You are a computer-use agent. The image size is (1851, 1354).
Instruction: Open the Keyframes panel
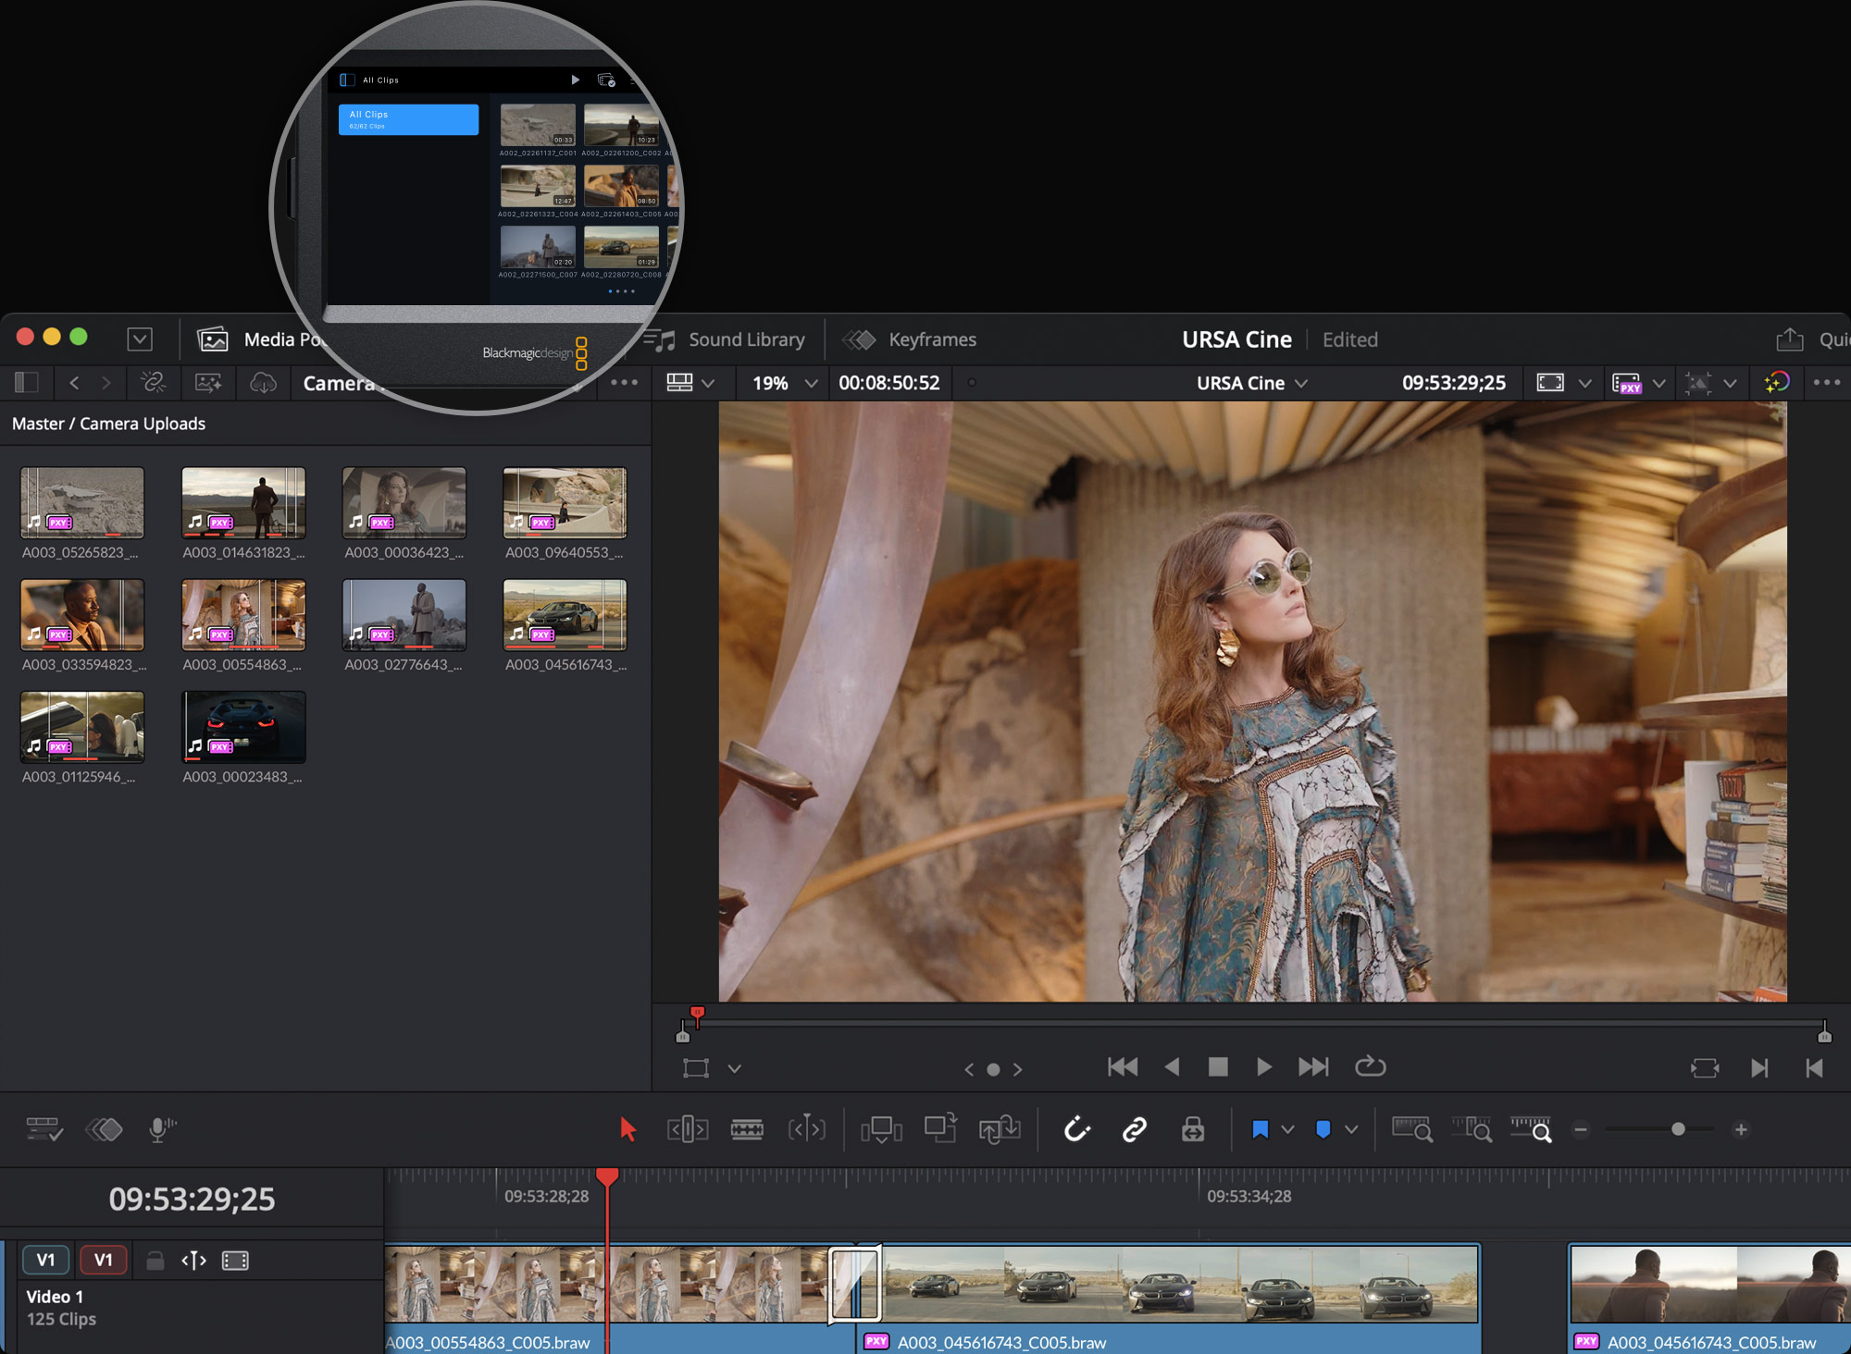click(x=910, y=339)
